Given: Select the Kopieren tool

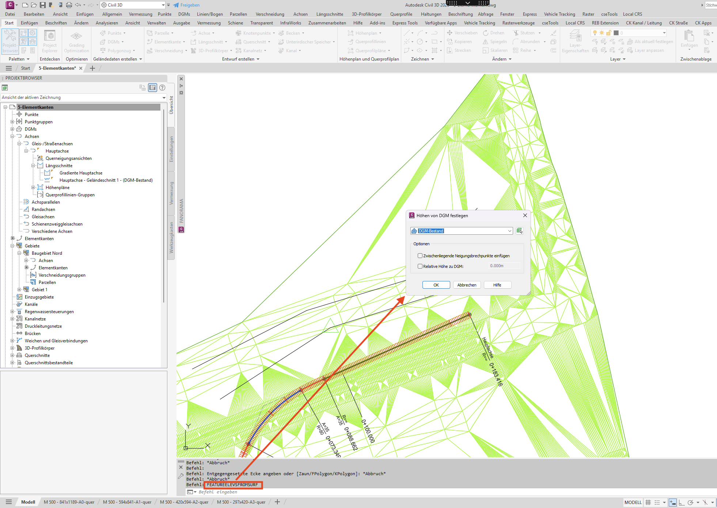Looking at the screenshot, I should click(x=459, y=42).
